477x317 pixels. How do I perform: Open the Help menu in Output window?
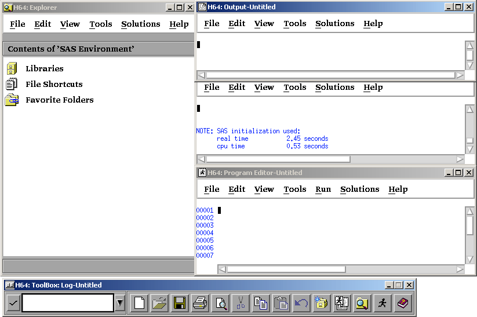[373, 23]
